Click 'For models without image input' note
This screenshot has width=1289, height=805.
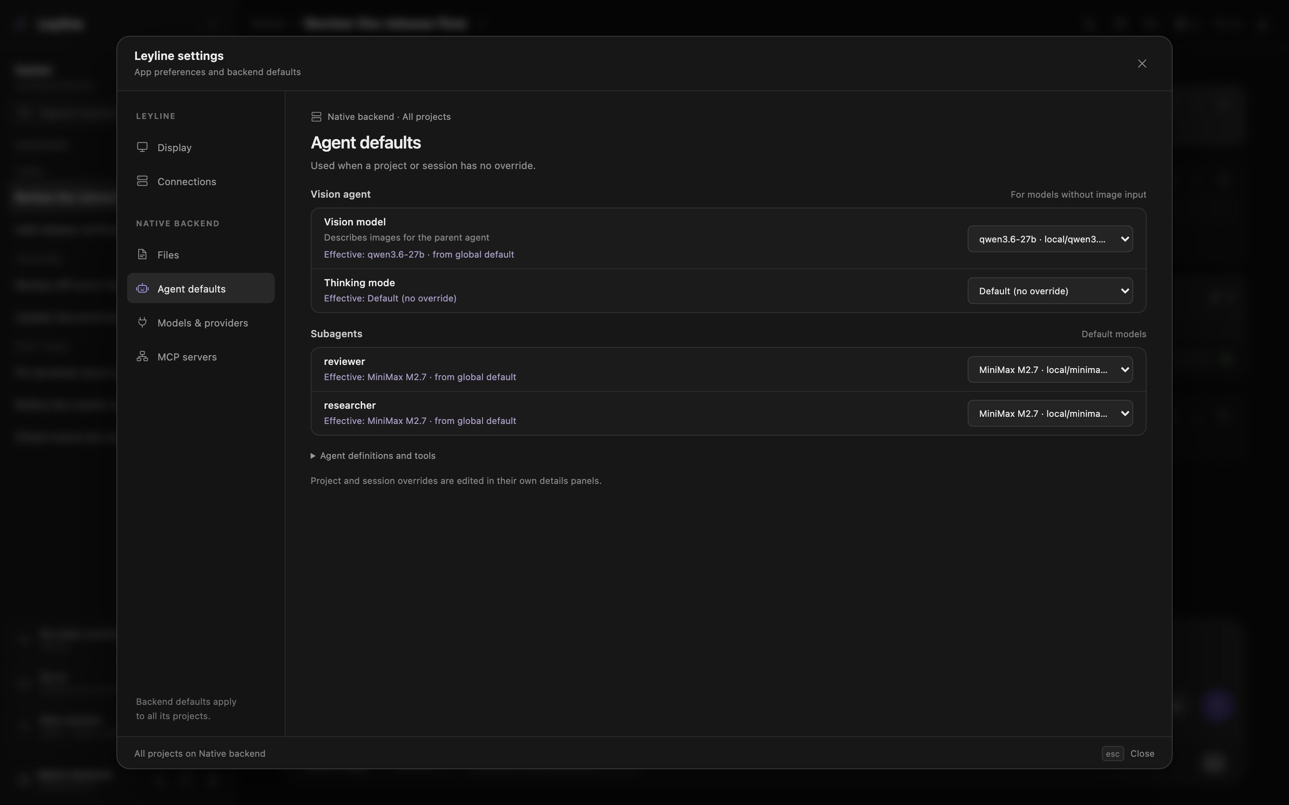click(1078, 195)
